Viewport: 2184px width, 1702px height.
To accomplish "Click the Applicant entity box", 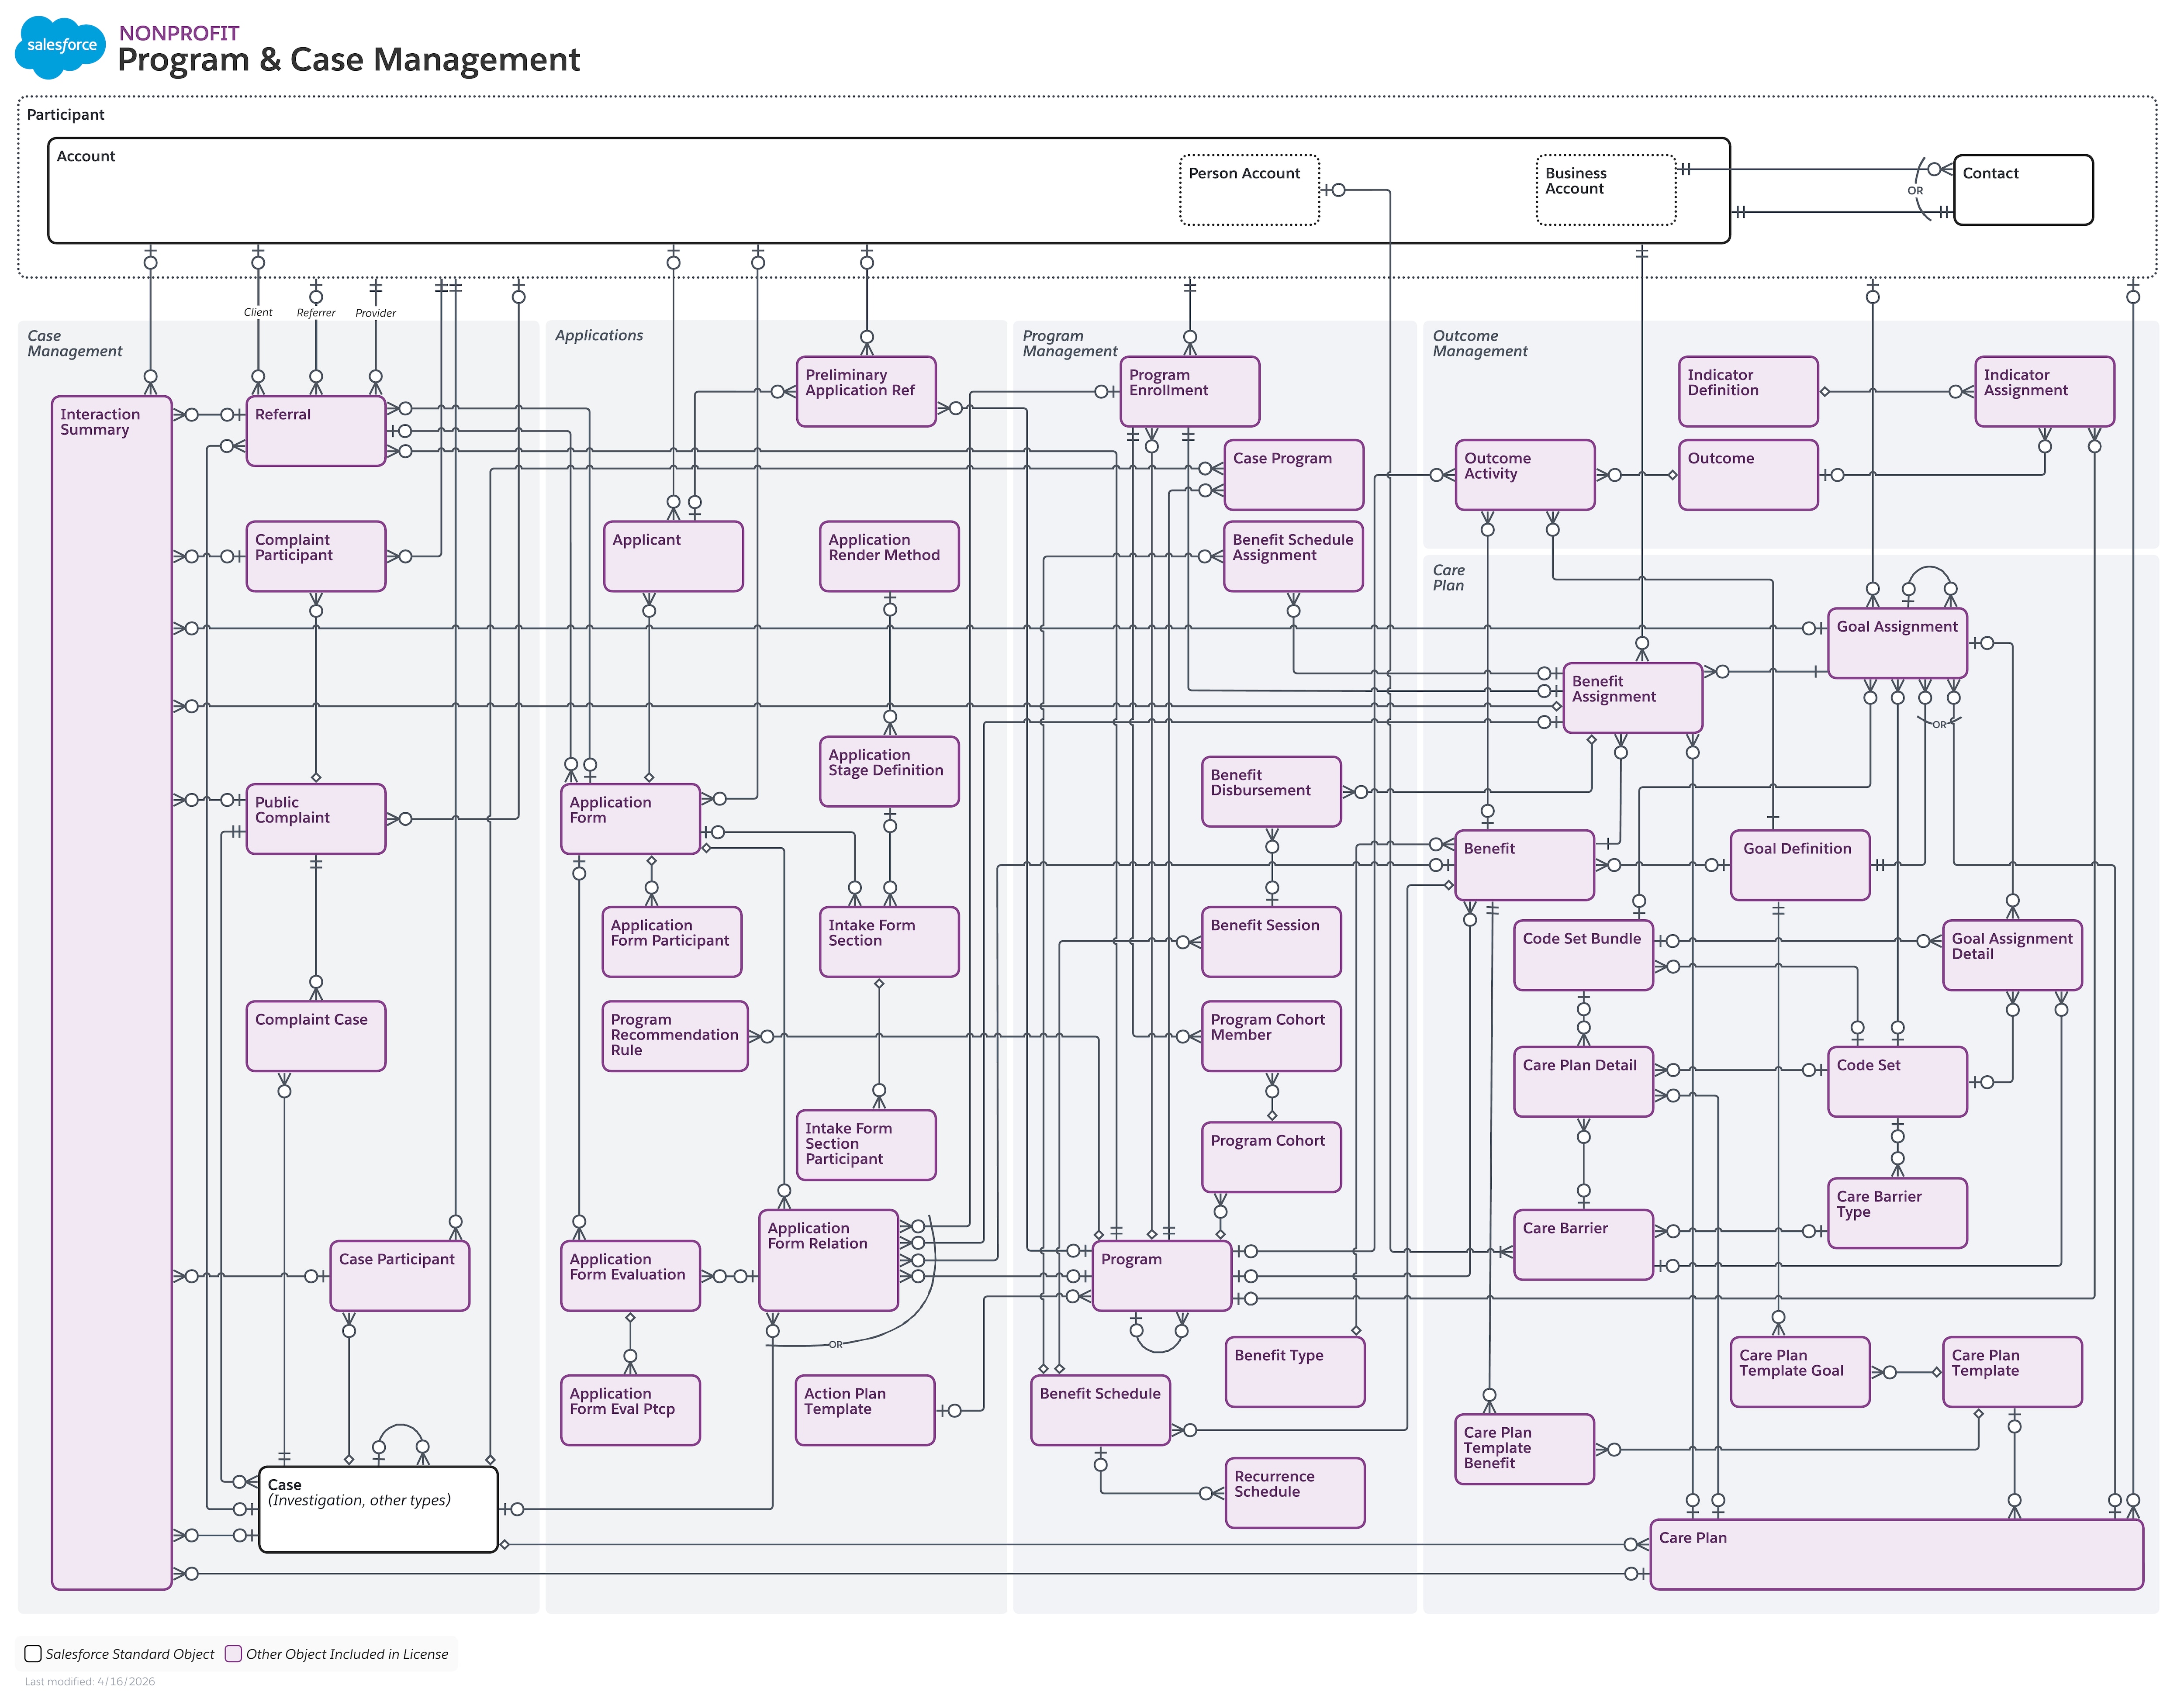I will pos(673,556).
